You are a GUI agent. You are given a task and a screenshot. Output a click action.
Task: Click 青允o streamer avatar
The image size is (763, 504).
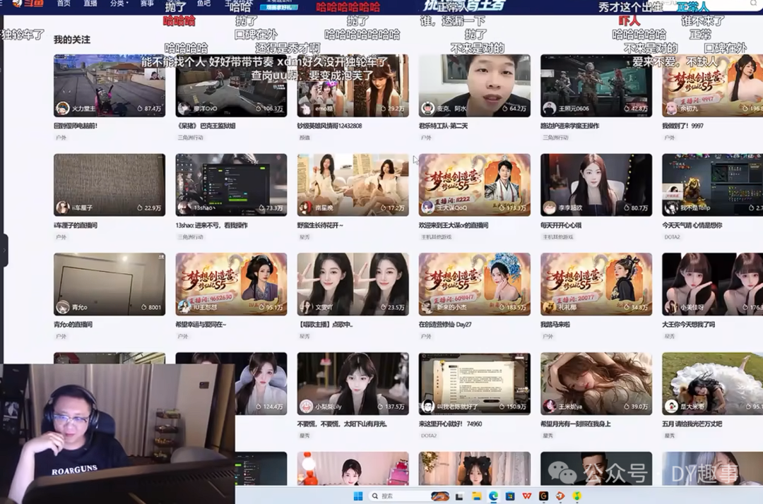pyautogui.click(x=63, y=307)
